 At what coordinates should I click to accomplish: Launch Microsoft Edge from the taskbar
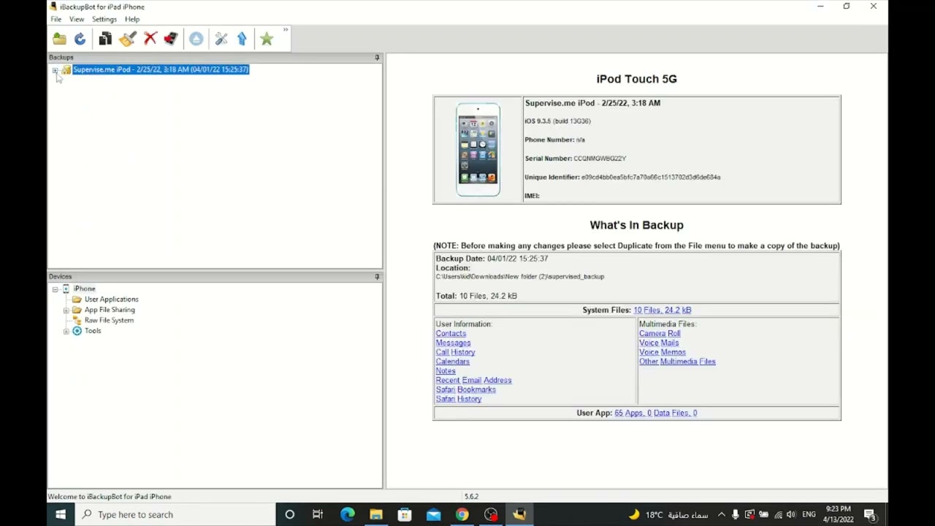tap(347, 514)
